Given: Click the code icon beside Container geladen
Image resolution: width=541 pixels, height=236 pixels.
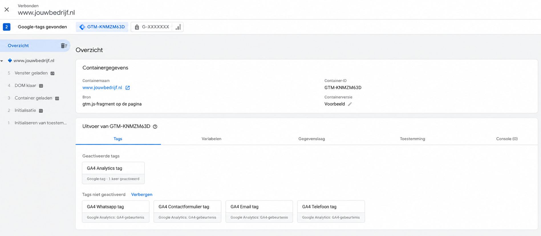Looking at the screenshot, I should tap(57, 98).
